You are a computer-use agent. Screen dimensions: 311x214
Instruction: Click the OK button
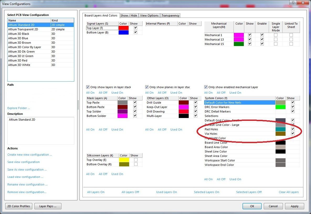pyautogui.click(x=252, y=206)
